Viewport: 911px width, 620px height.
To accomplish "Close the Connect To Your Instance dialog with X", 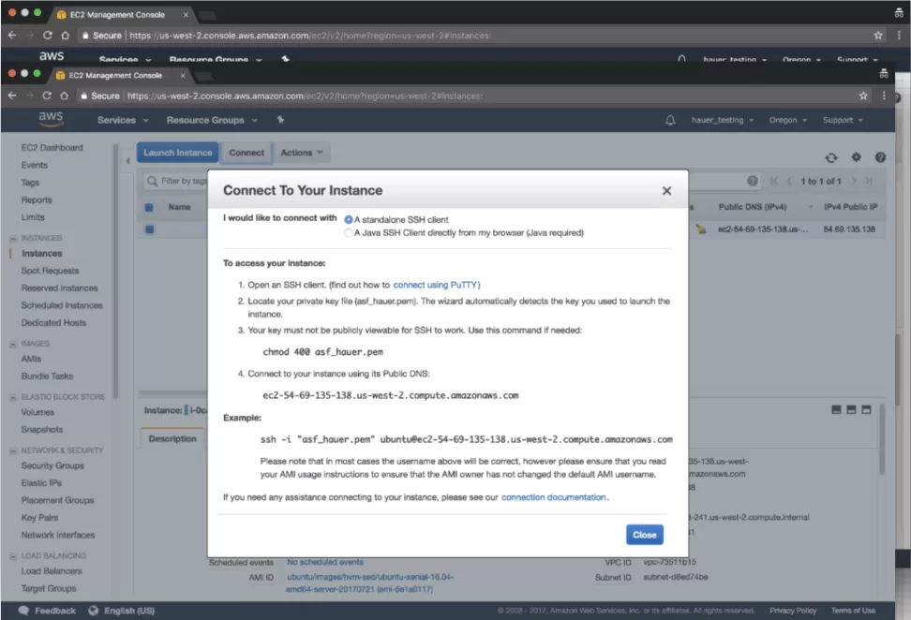I will pos(666,190).
